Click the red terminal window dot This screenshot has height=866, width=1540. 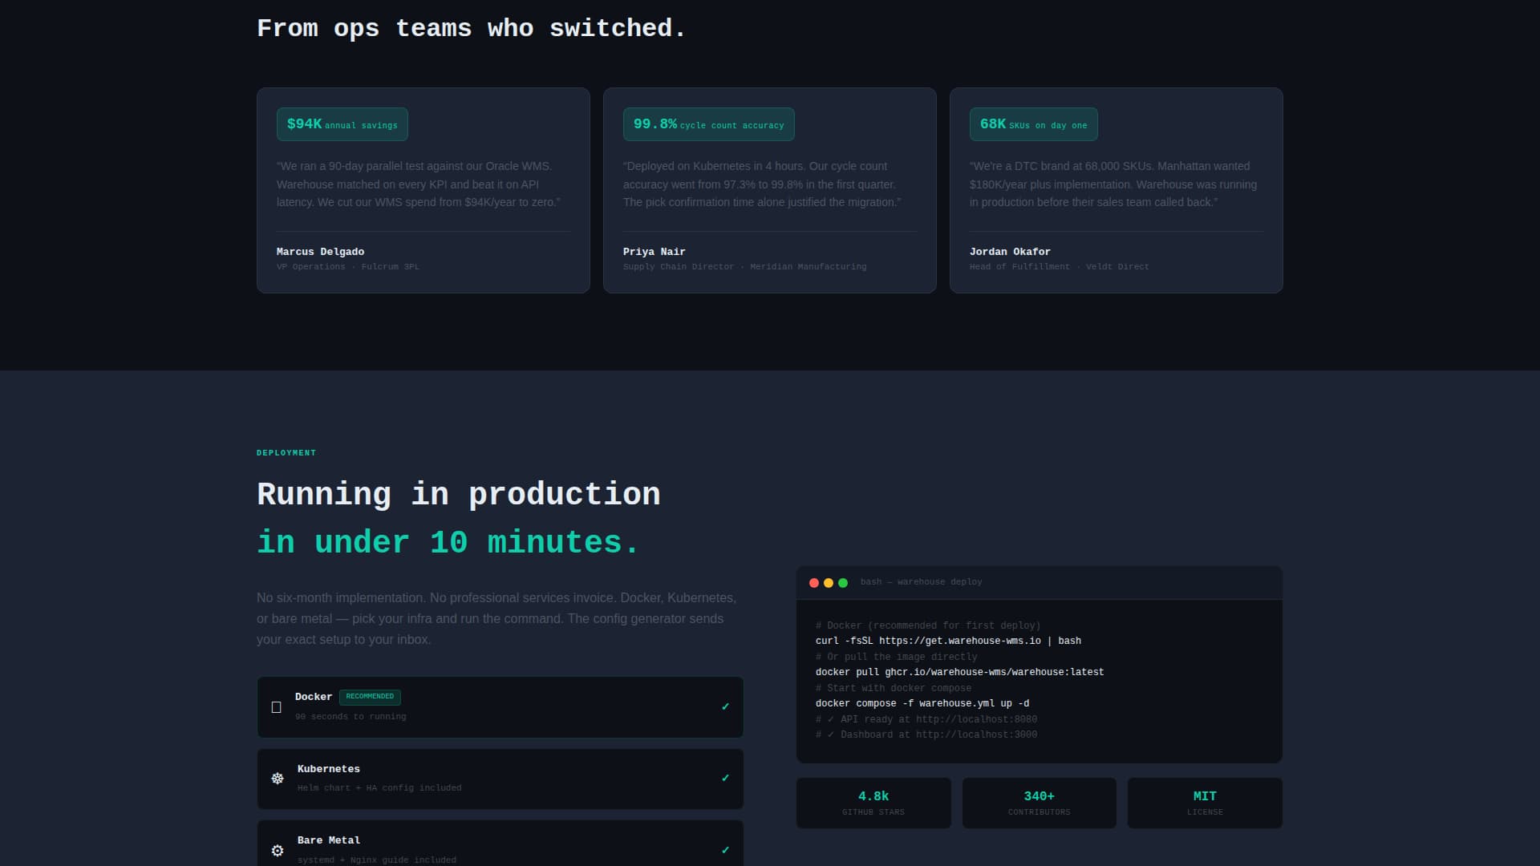[814, 583]
